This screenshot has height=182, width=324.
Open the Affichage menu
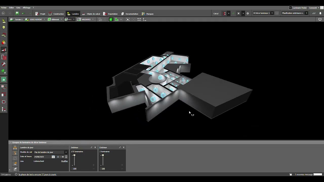27,8
